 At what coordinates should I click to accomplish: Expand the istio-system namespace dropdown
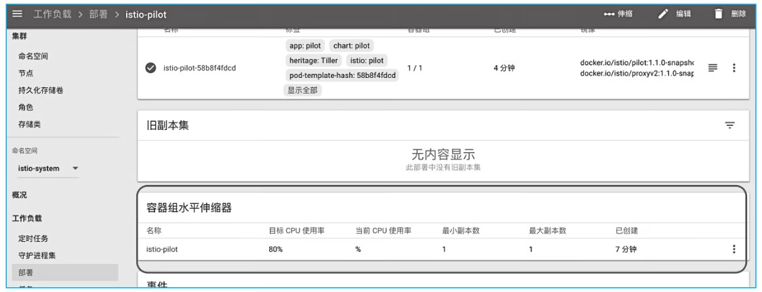(75, 168)
